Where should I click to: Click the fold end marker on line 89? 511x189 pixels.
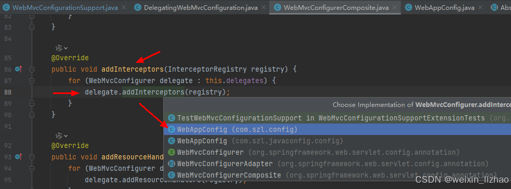(32, 103)
